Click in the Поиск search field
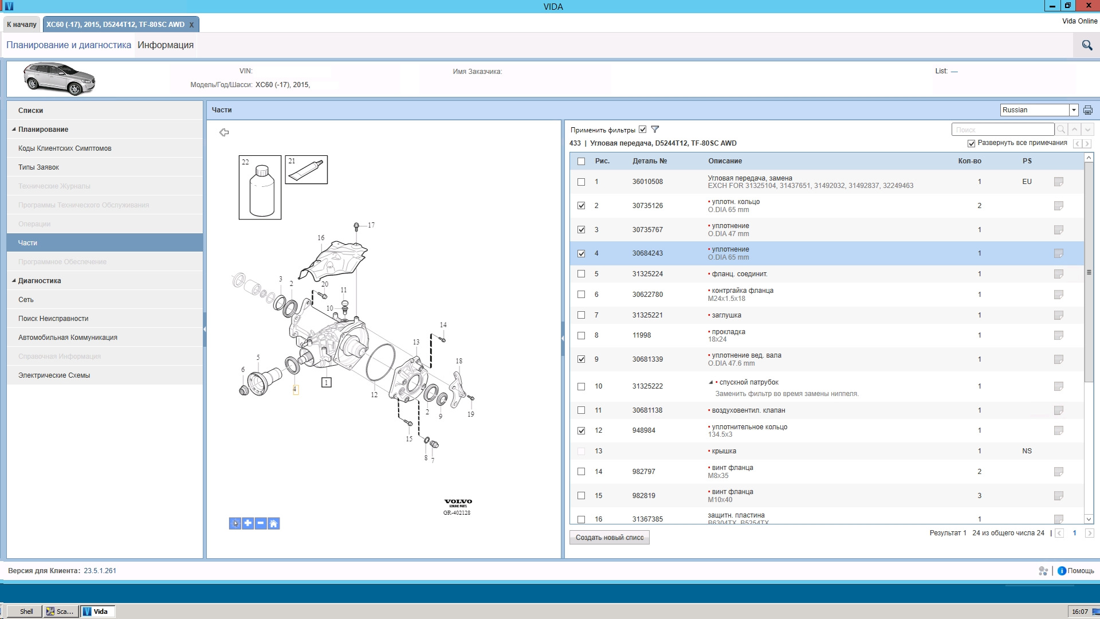This screenshot has width=1100, height=619. tap(1003, 130)
